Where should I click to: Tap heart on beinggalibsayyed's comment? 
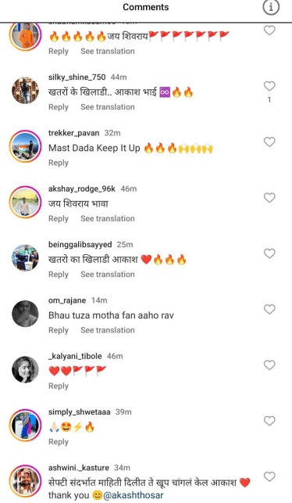[269, 253]
